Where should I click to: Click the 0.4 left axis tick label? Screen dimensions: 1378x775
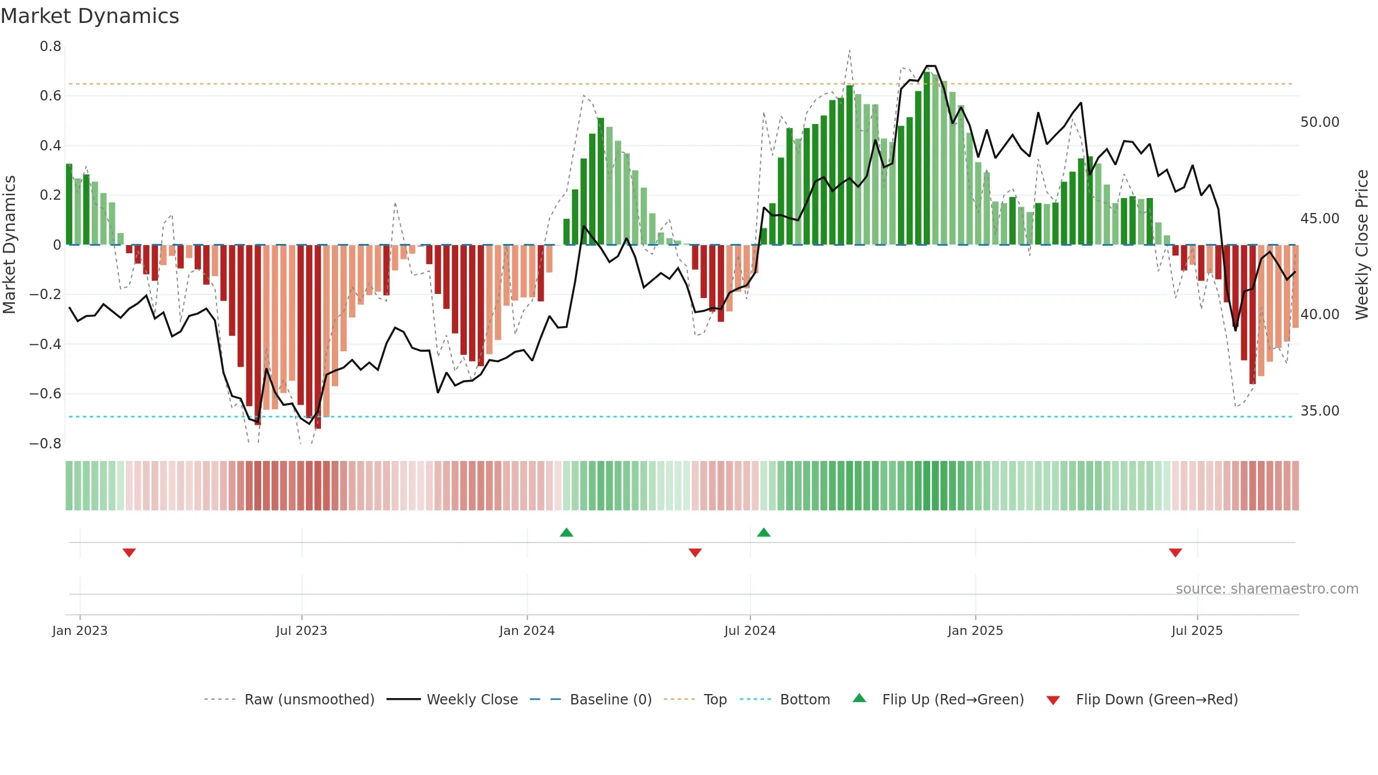[51, 146]
